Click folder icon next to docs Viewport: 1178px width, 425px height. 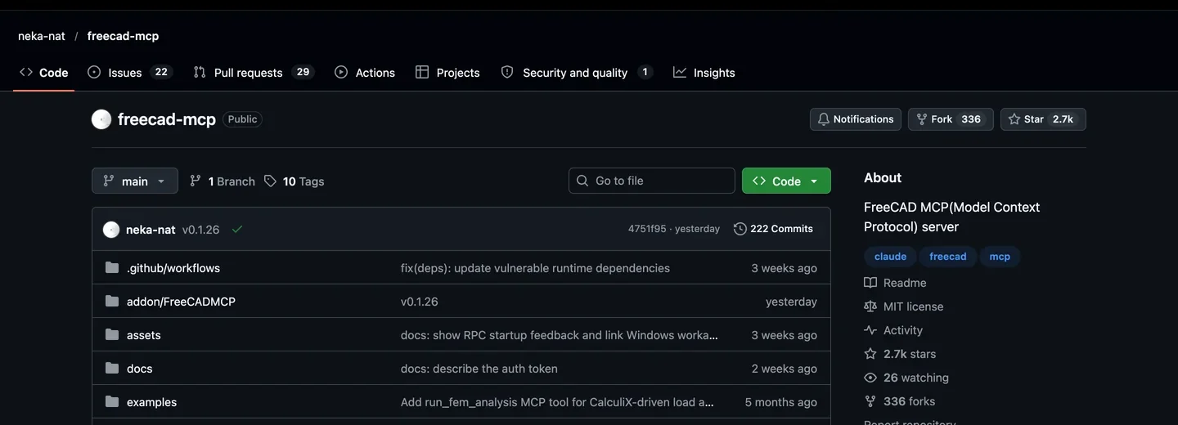(112, 369)
